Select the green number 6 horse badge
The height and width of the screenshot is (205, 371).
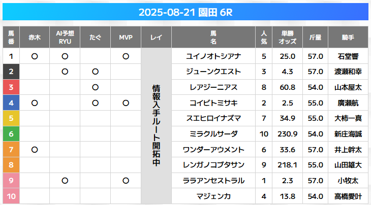coord(11,134)
